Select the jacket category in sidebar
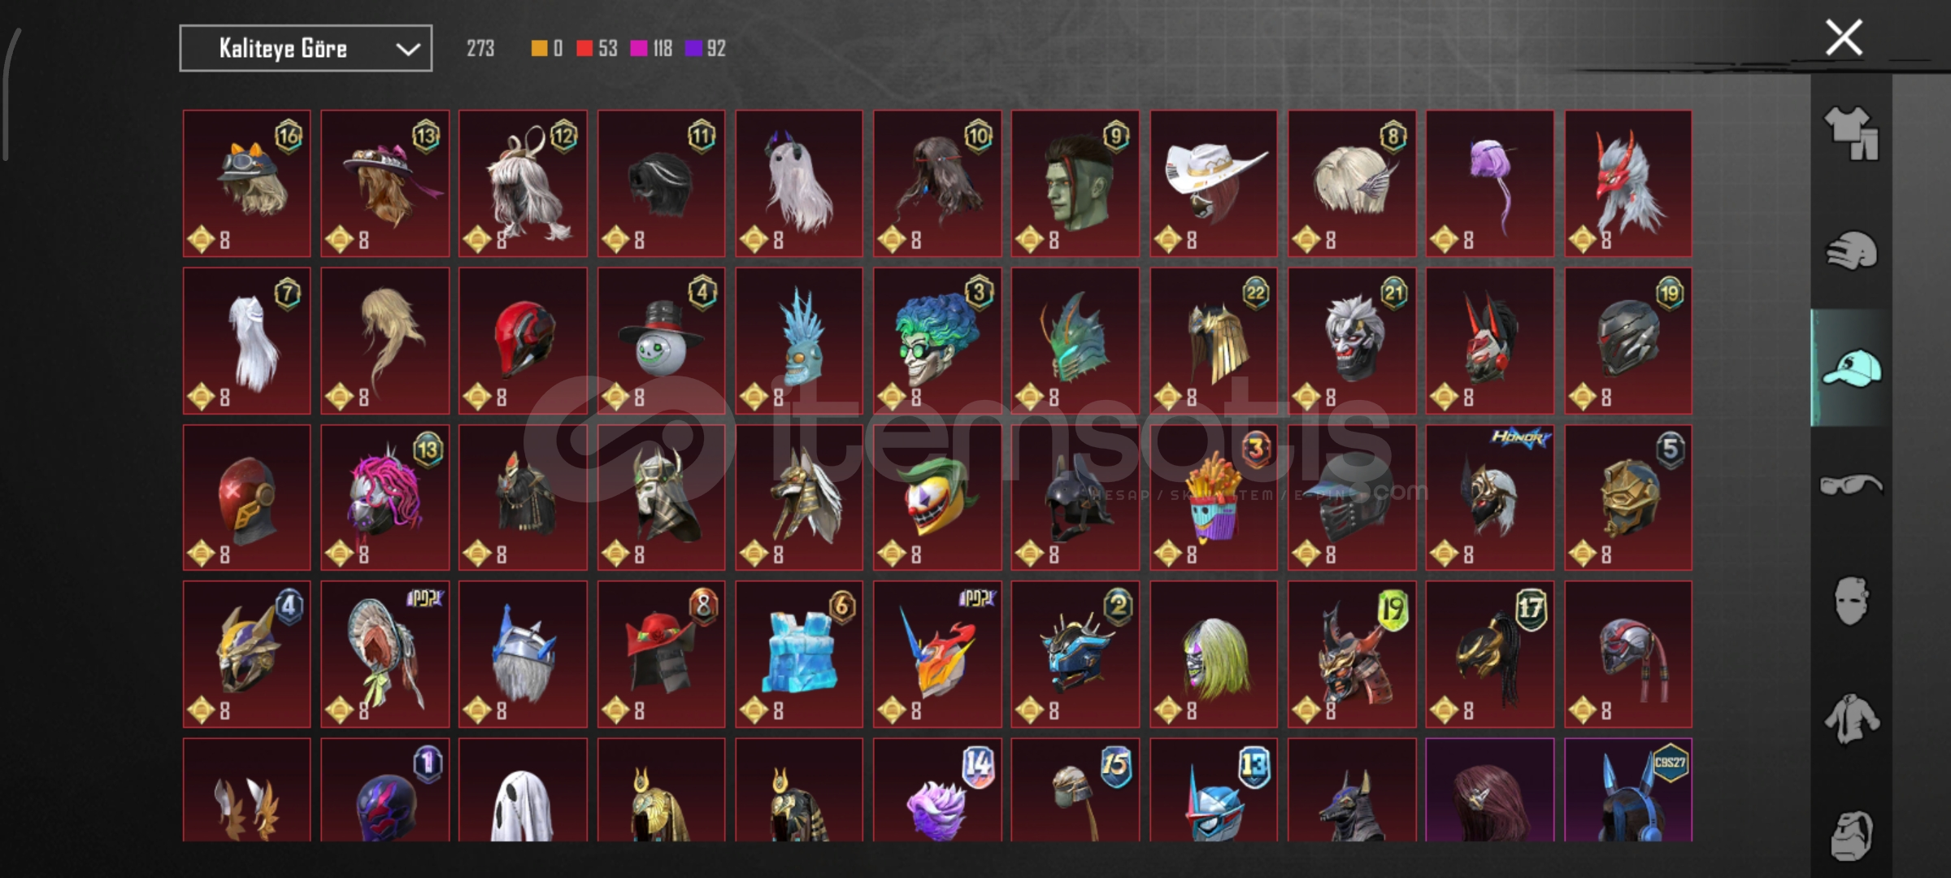The height and width of the screenshot is (878, 1951). tap(1851, 719)
